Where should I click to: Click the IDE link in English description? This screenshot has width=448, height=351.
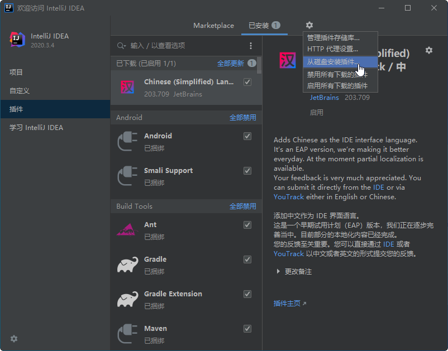[x=379, y=187]
